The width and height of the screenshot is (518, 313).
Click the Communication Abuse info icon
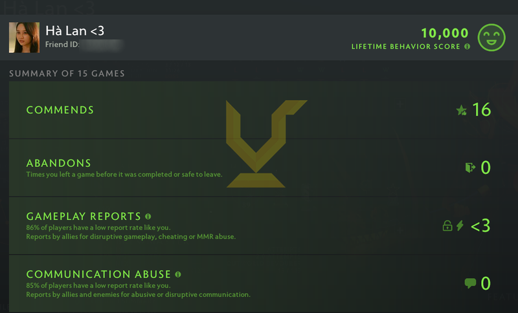pos(178,274)
